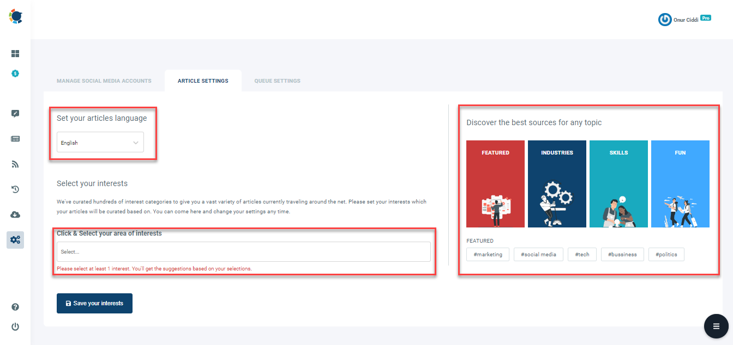Viewport: 733px width, 345px height.
Task: Open Settings via the gears icon
Action: coord(15,239)
